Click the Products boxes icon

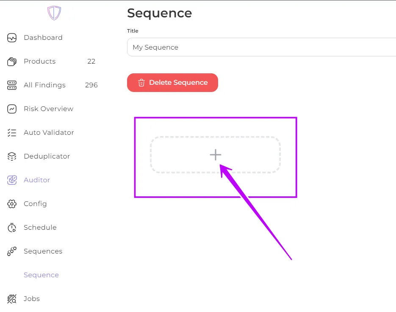11,61
